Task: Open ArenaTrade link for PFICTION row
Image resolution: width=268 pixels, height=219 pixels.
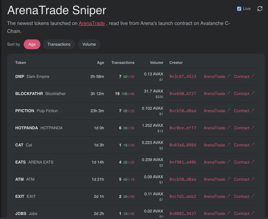Action: [x=217, y=111]
